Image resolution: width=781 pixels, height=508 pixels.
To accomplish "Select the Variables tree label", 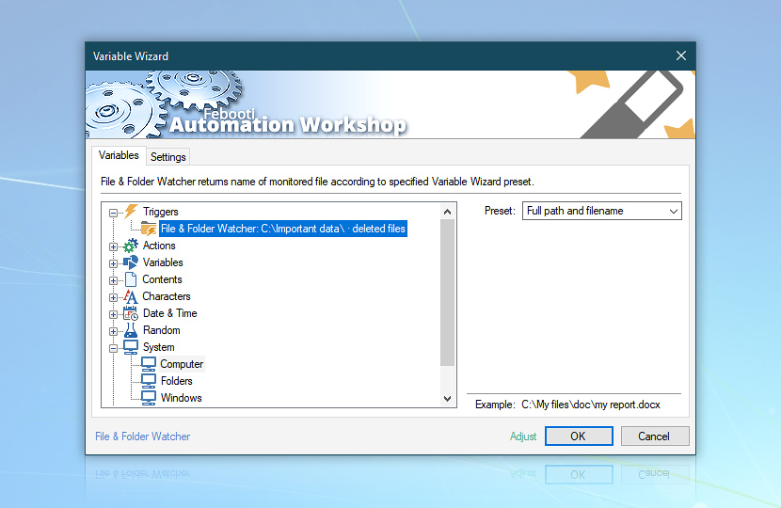I will [x=163, y=262].
